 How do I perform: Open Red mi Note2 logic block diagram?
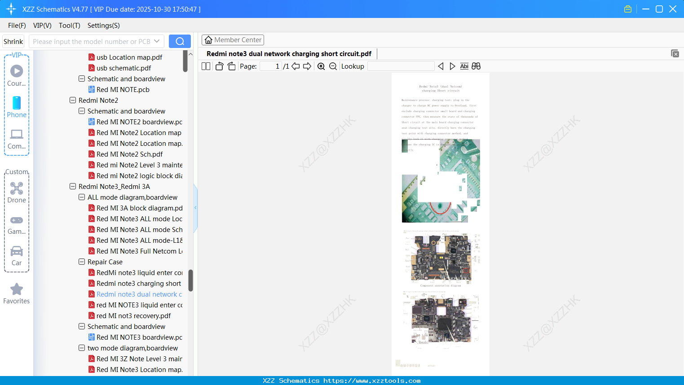(139, 175)
